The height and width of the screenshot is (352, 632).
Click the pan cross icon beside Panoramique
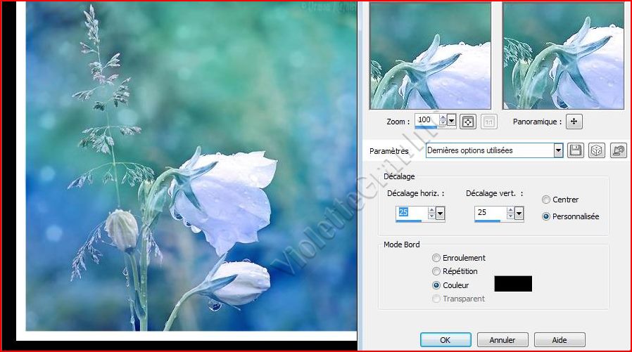pos(574,122)
